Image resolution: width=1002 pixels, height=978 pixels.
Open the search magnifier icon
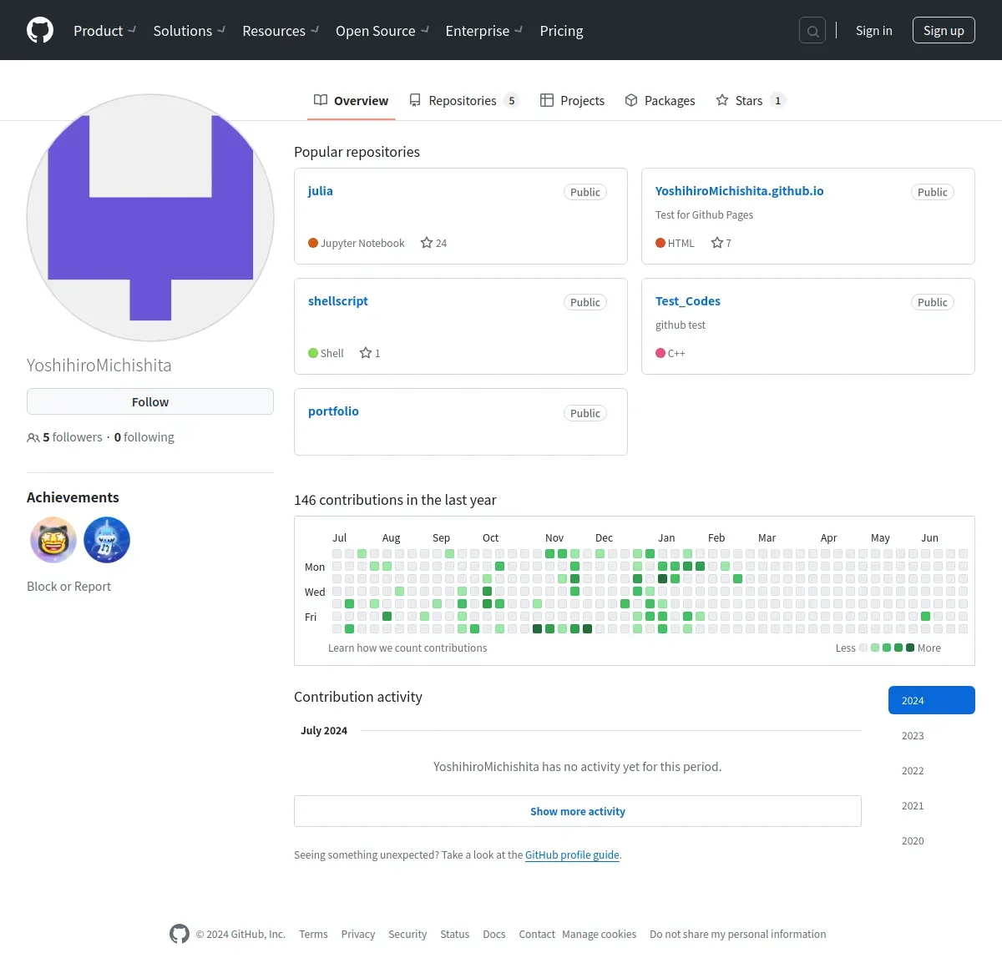812,31
